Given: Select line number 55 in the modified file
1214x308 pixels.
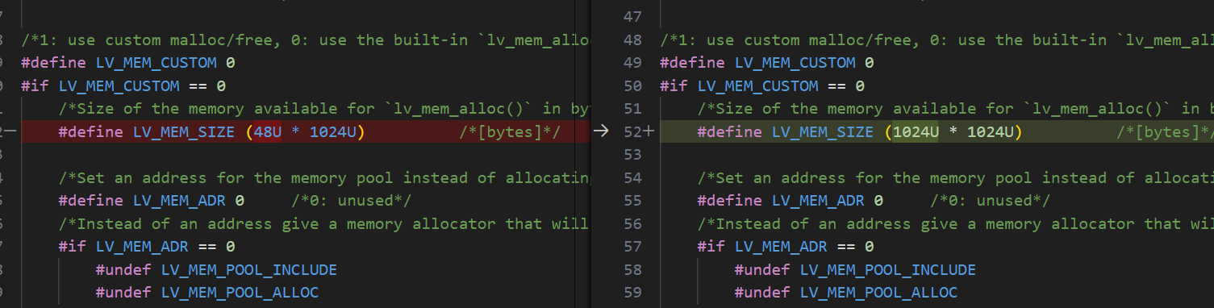Looking at the screenshot, I should 632,201.
